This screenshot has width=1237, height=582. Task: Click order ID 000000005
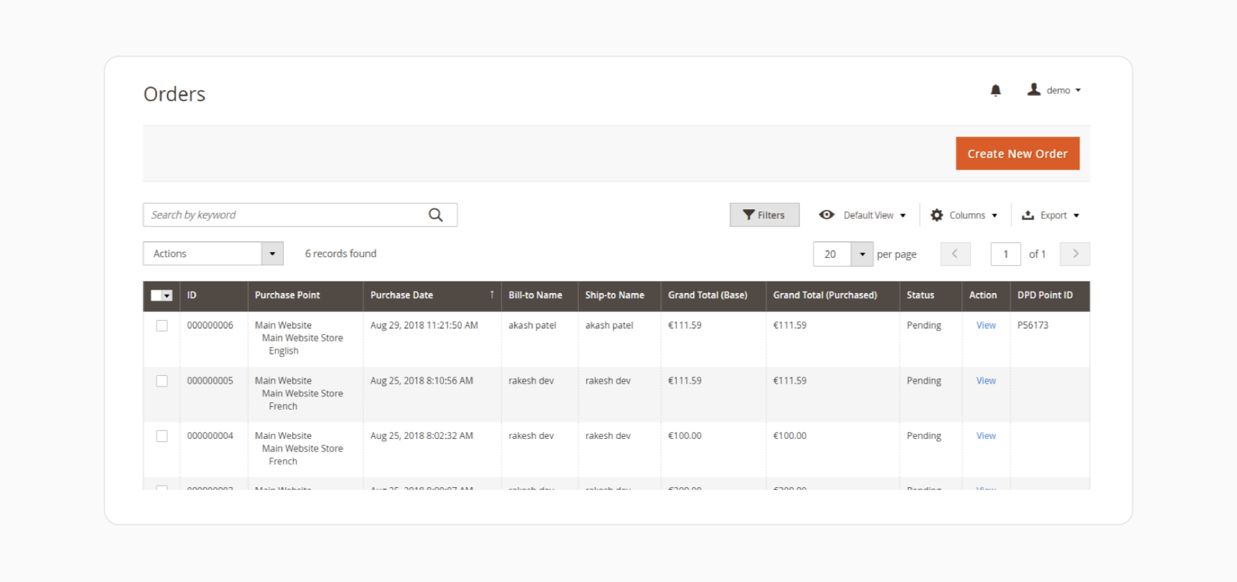210,381
